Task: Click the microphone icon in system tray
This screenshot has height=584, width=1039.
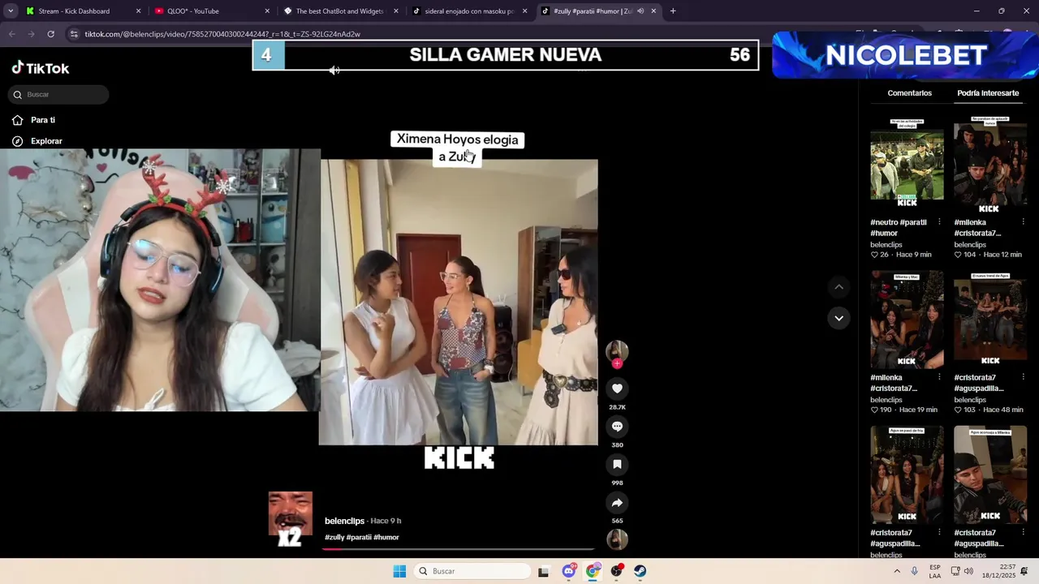Action: (915, 571)
